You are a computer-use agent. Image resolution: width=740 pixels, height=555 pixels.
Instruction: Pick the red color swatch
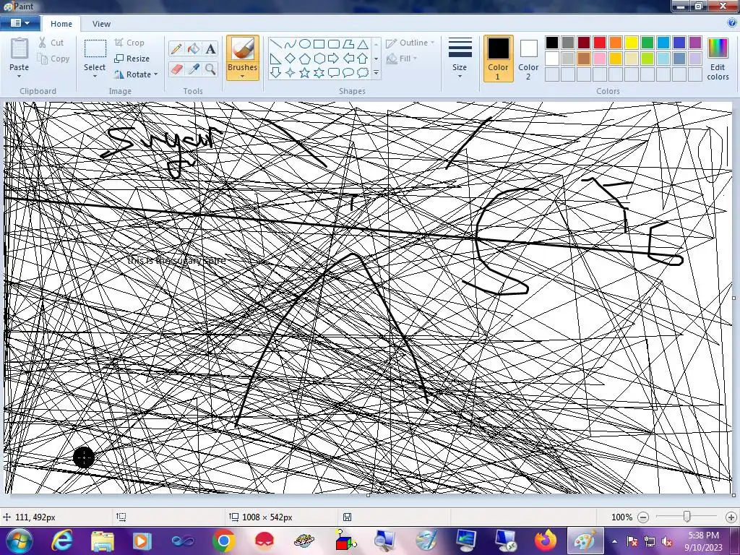pyautogui.click(x=599, y=43)
